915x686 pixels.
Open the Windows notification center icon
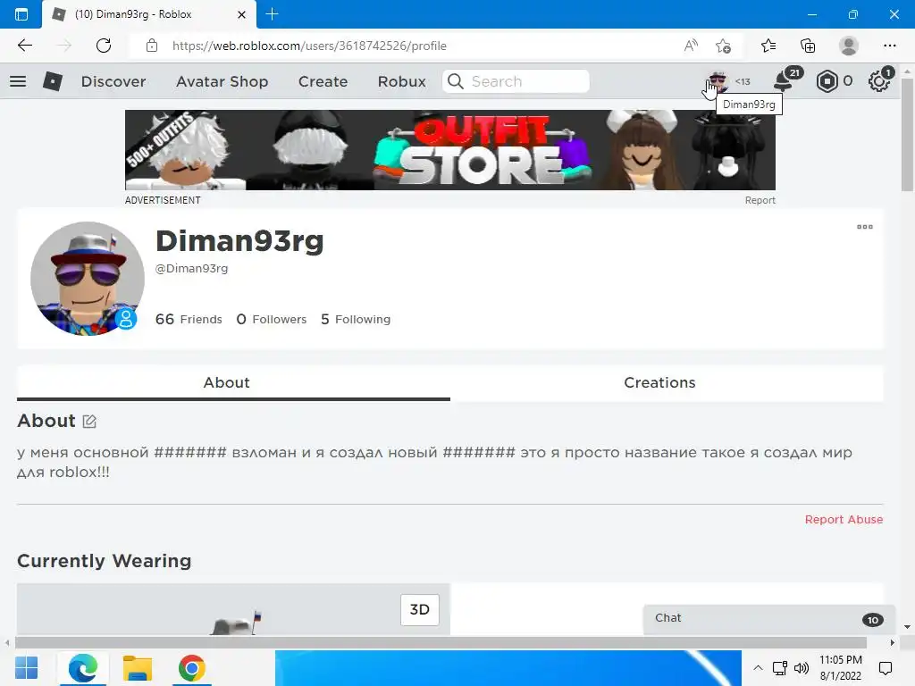(x=886, y=668)
